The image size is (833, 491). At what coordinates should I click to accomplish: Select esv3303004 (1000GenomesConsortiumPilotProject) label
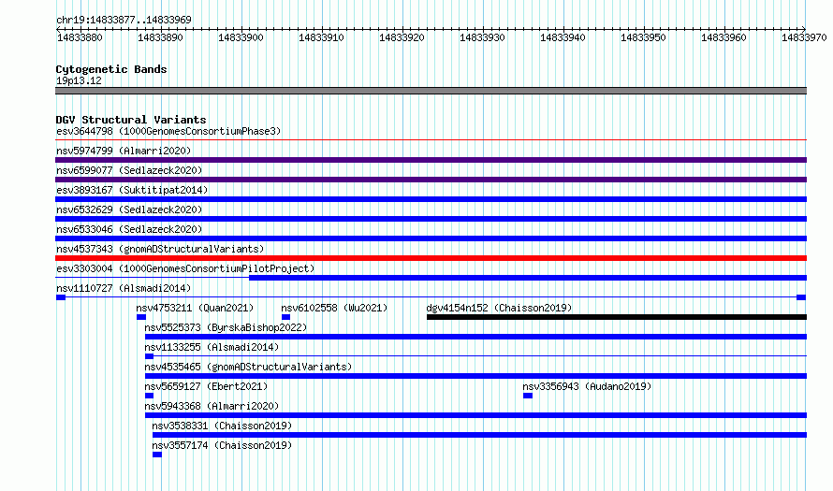[x=185, y=268]
